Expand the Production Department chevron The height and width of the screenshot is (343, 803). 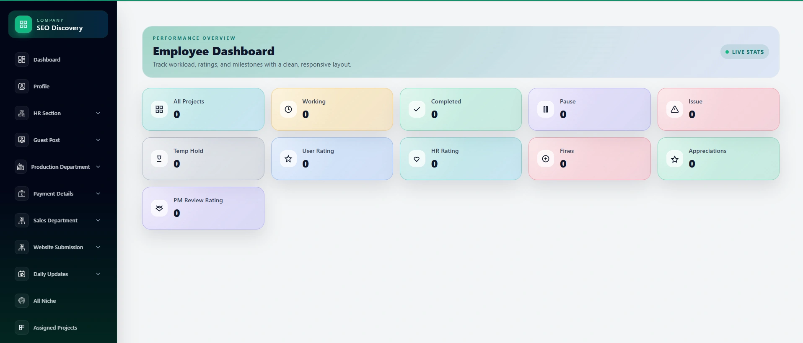[x=98, y=167]
